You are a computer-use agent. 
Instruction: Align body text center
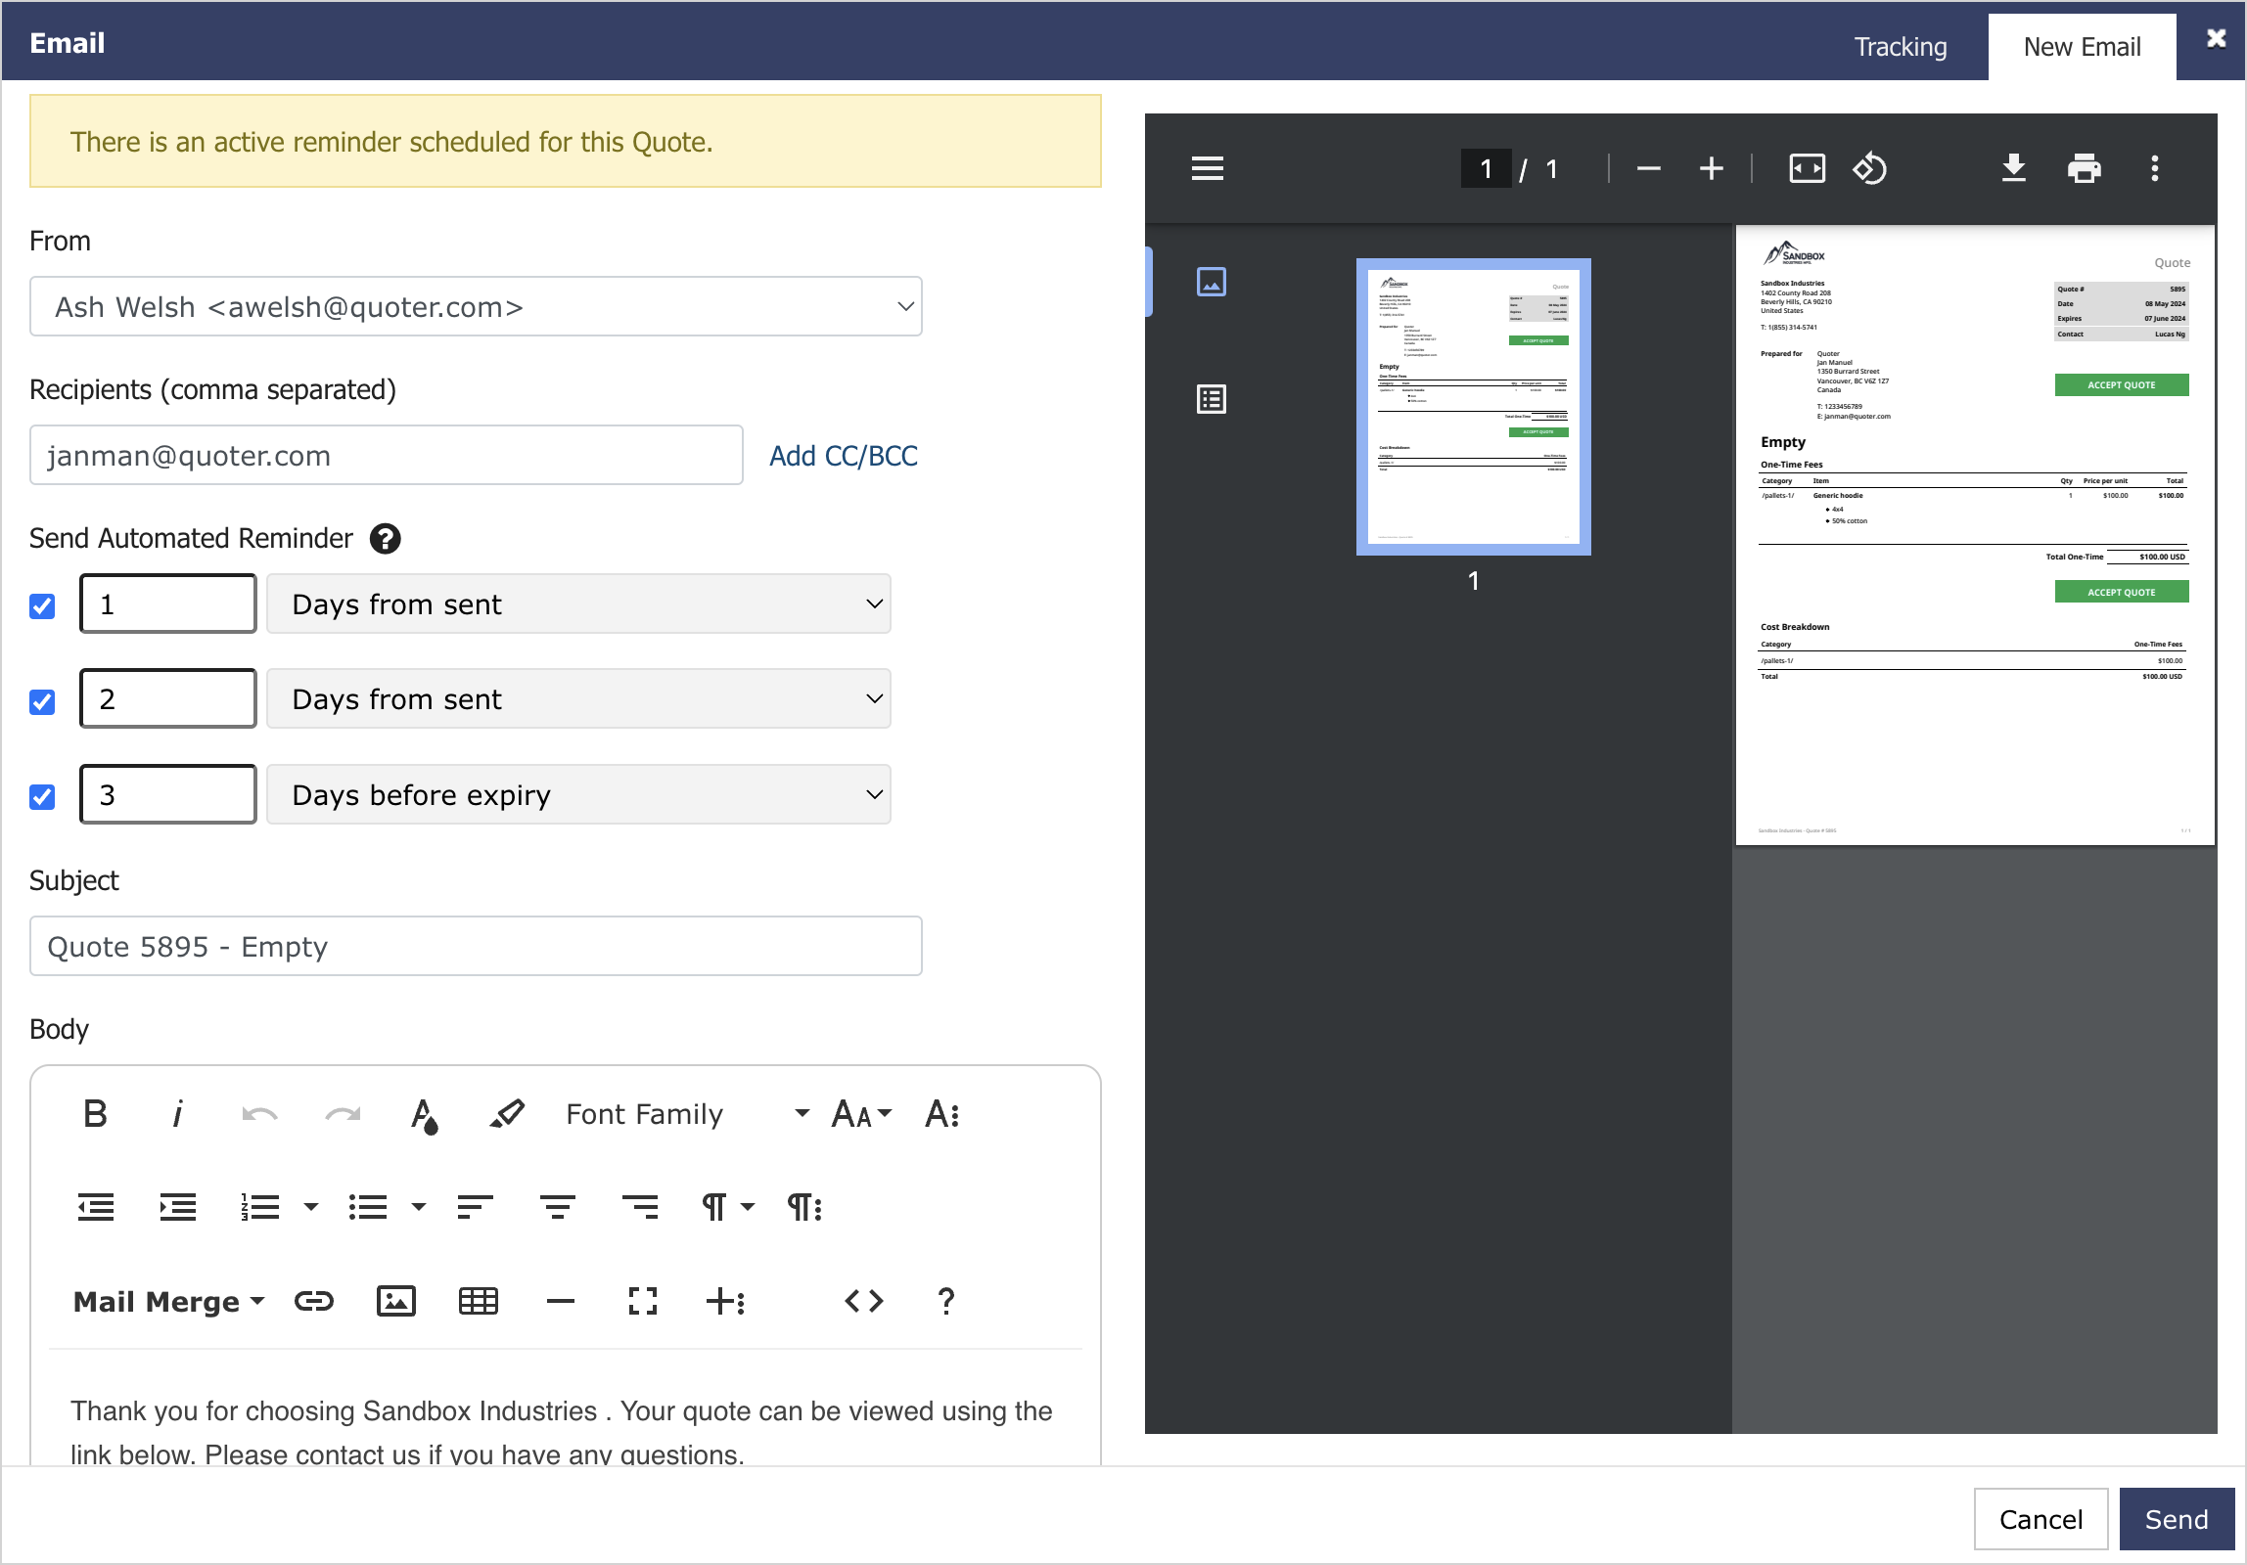tap(557, 1207)
